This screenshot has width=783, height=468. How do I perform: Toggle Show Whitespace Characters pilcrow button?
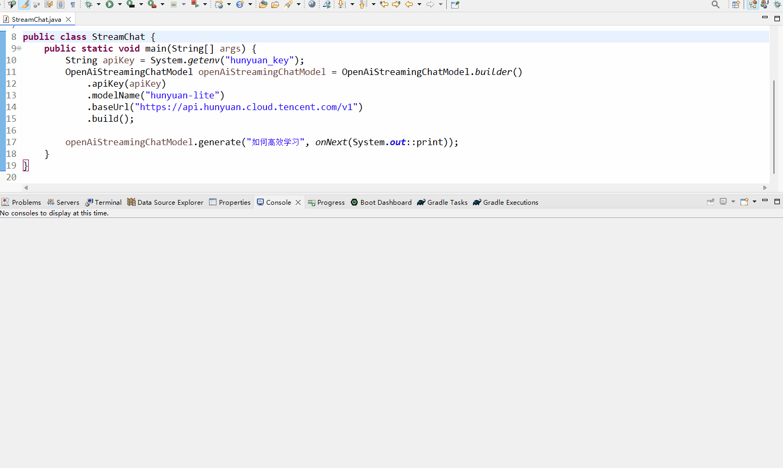tap(73, 4)
